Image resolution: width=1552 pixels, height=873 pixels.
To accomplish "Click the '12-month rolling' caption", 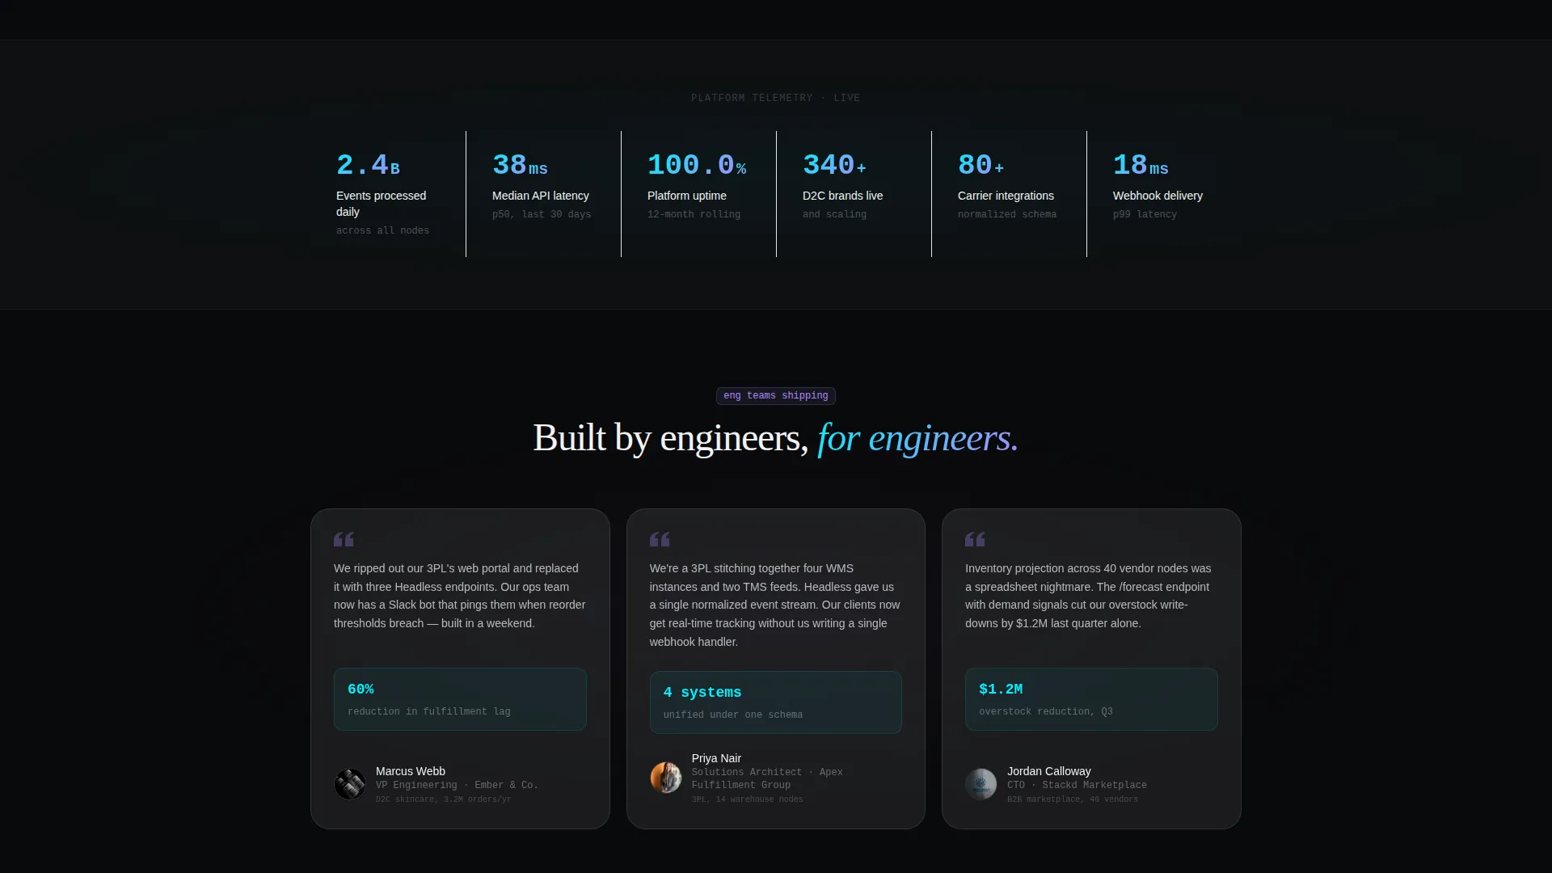I will click(x=694, y=215).
